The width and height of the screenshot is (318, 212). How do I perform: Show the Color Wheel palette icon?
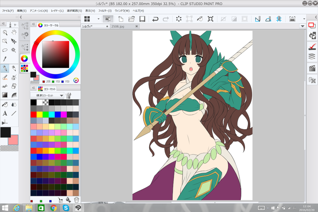[24, 58]
